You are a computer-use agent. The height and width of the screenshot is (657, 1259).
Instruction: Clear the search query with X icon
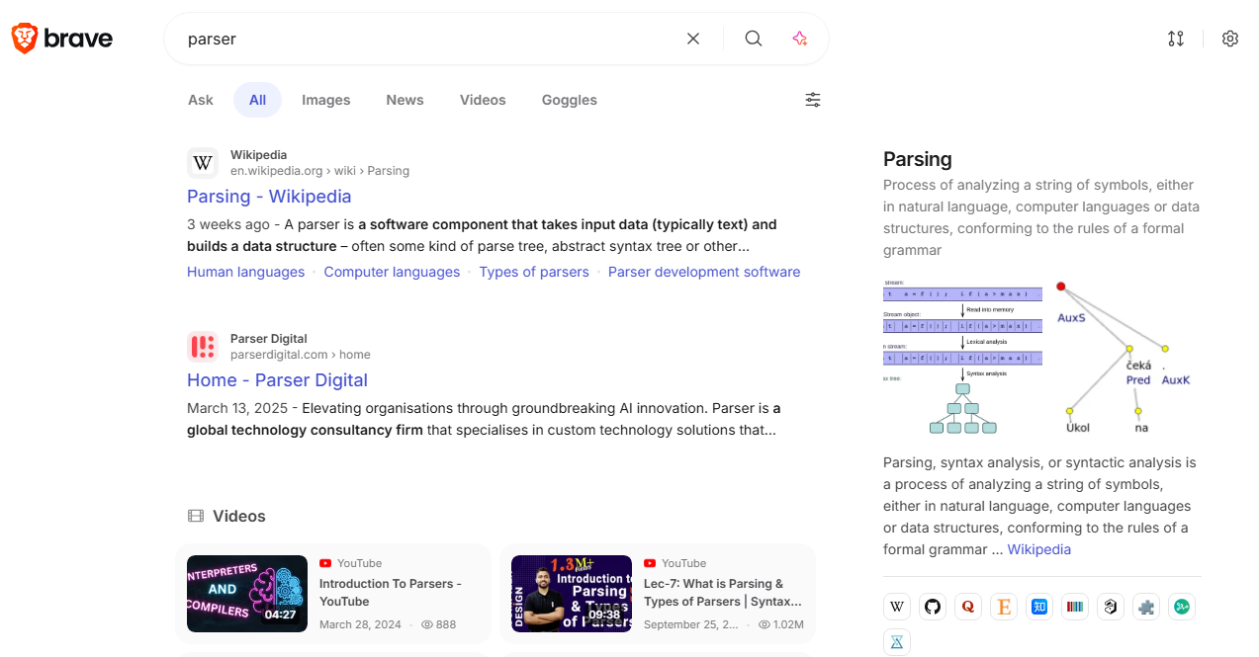pyautogui.click(x=693, y=39)
